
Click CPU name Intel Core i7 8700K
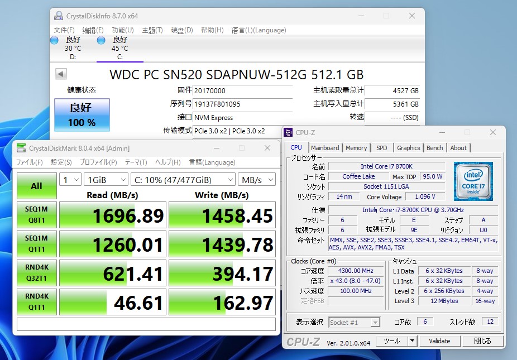(x=386, y=166)
